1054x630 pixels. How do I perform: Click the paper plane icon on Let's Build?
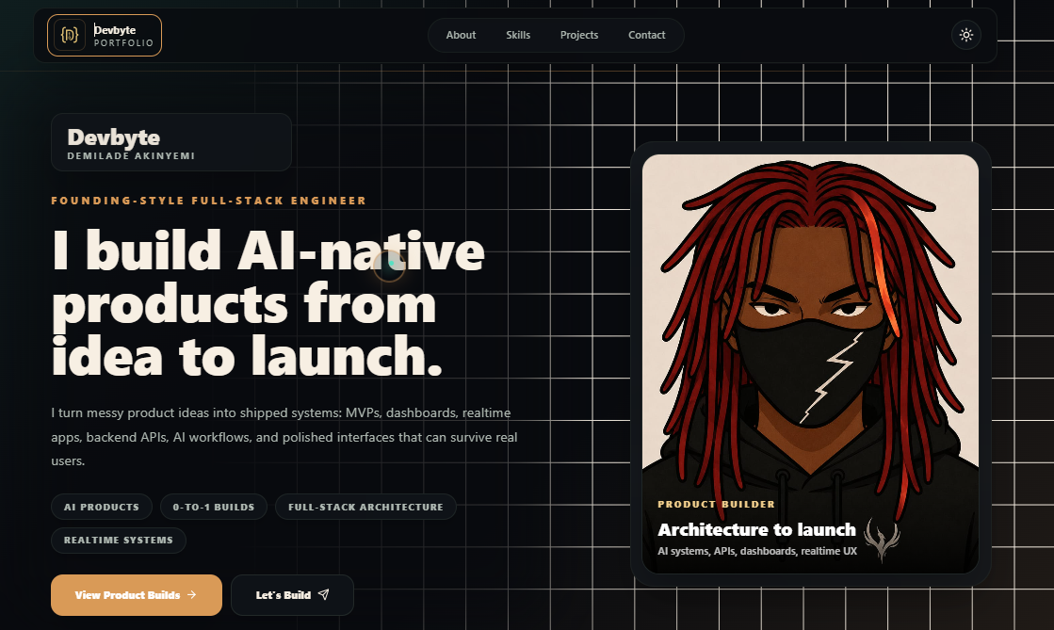(x=323, y=594)
